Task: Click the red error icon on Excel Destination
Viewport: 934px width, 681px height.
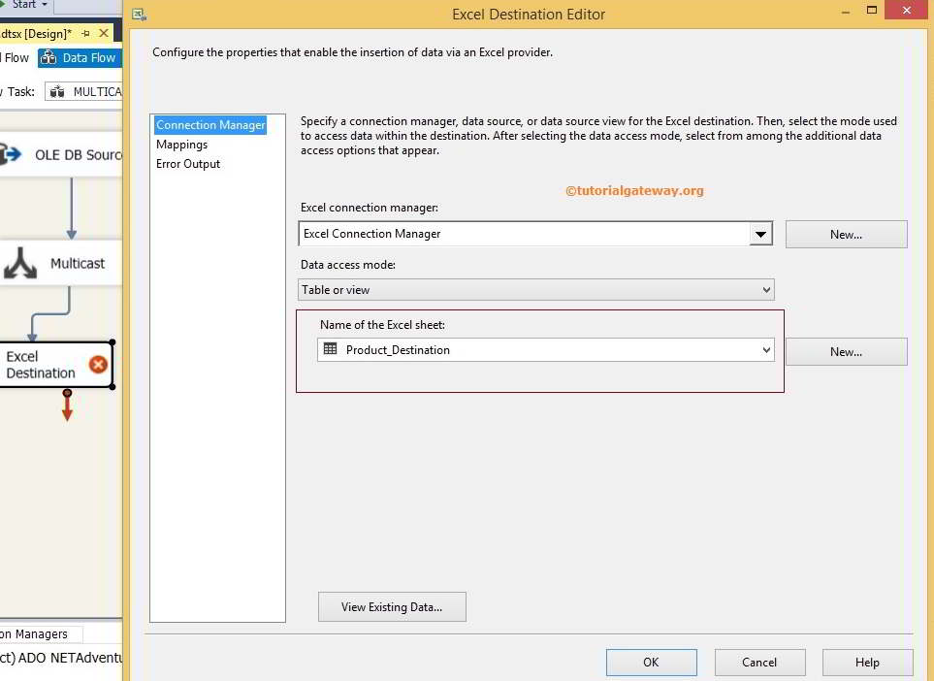Action: [97, 367]
